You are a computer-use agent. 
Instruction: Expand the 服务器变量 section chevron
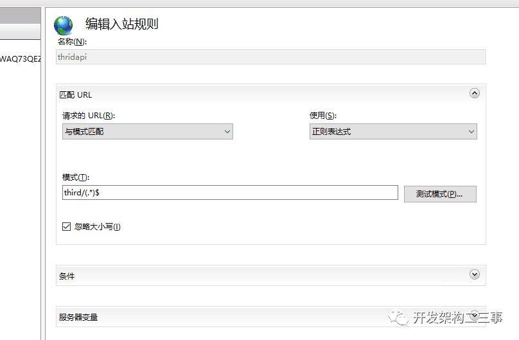coord(474,315)
